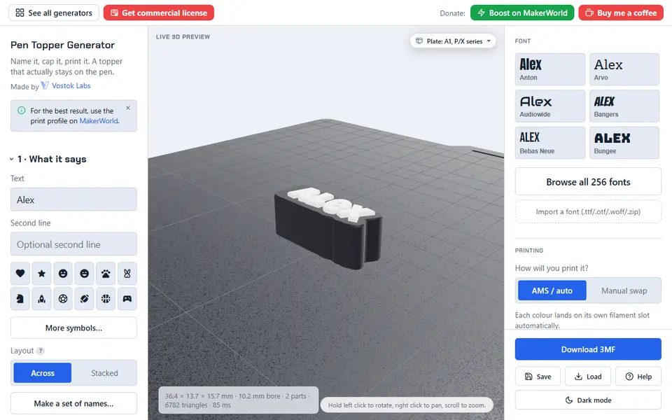
Task: Click the PRINTING section label
Action: click(x=529, y=251)
